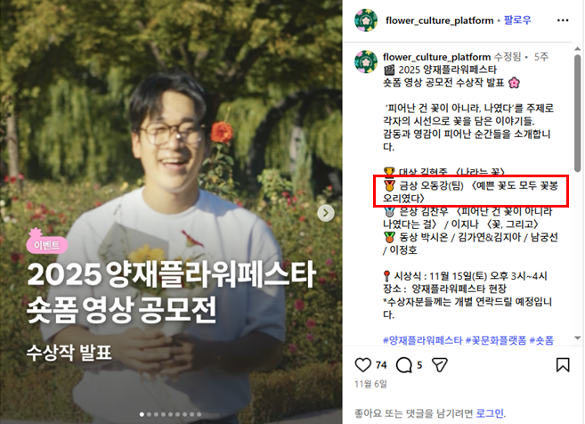This screenshot has width=585, height=424.
Task: Open hashtag #양재플라워페스타
Action: (x=423, y=340)
